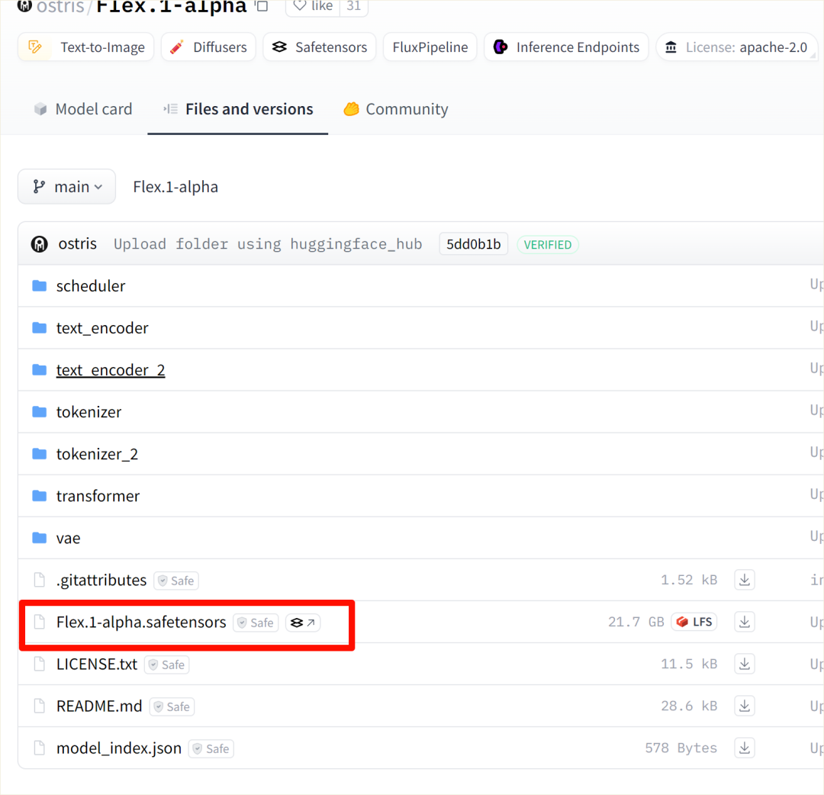Download the README.md file
Screen dimensions: 824x795
point(744,706)
